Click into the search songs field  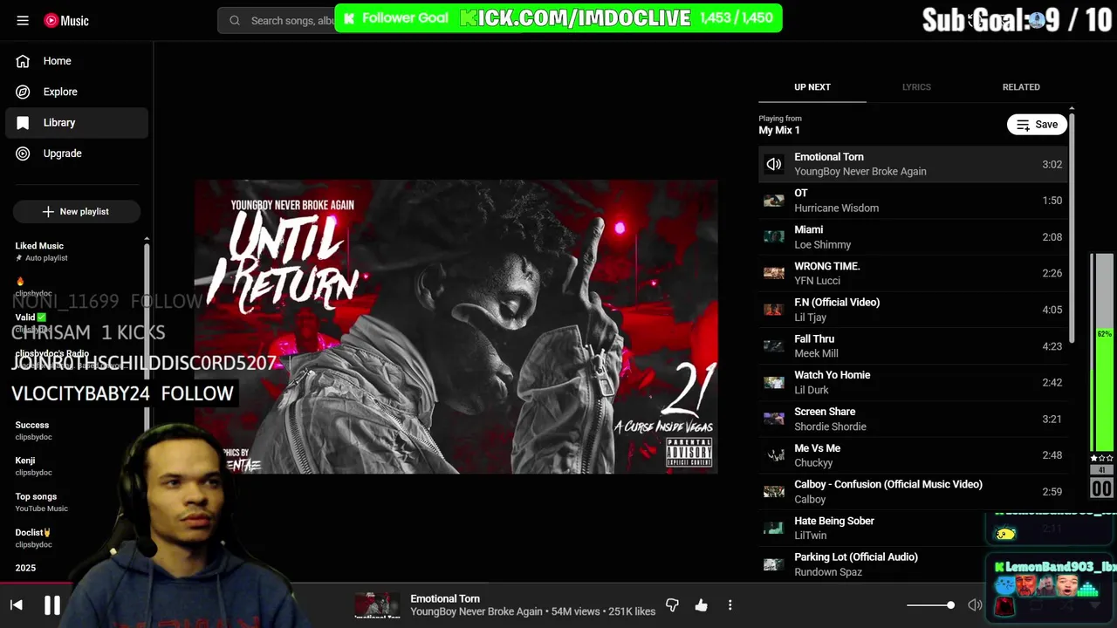click(x=292, y=20)
